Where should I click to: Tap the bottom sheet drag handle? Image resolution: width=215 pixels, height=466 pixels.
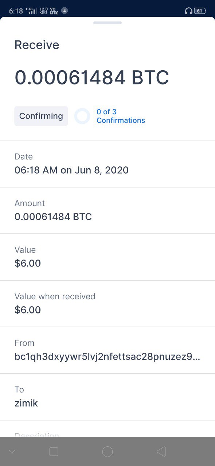(x=107, y=23)
